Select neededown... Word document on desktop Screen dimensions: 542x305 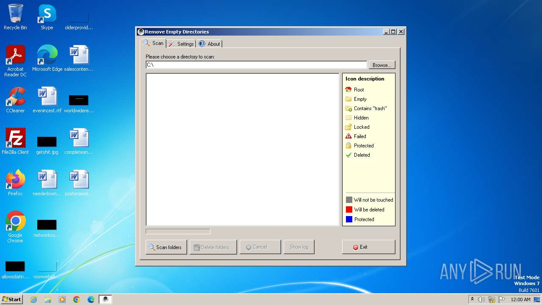tap(47, 183)
